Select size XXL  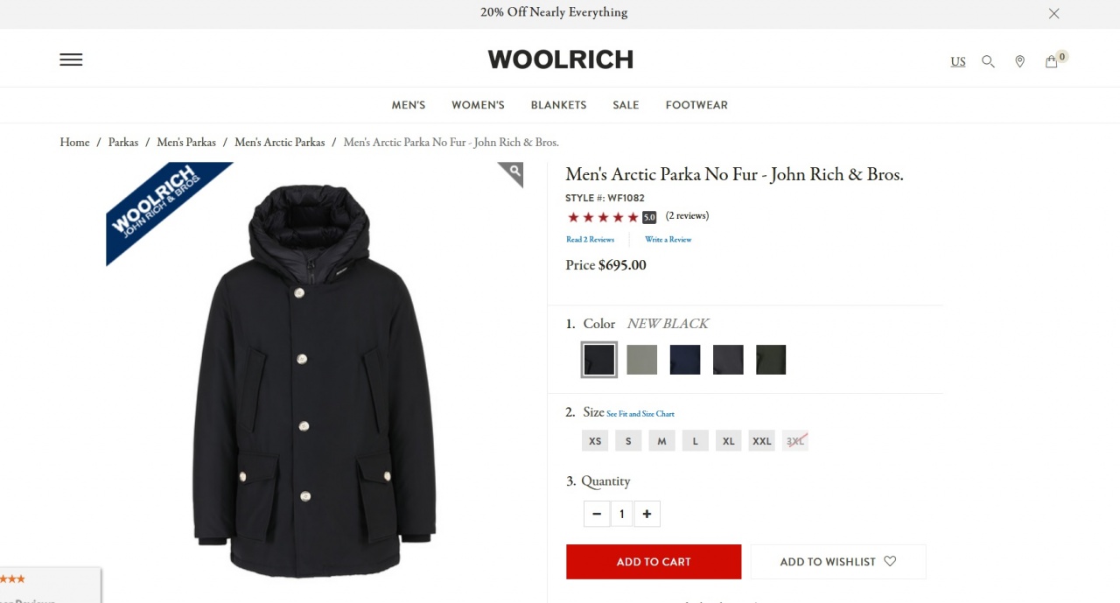coord(762,441)
